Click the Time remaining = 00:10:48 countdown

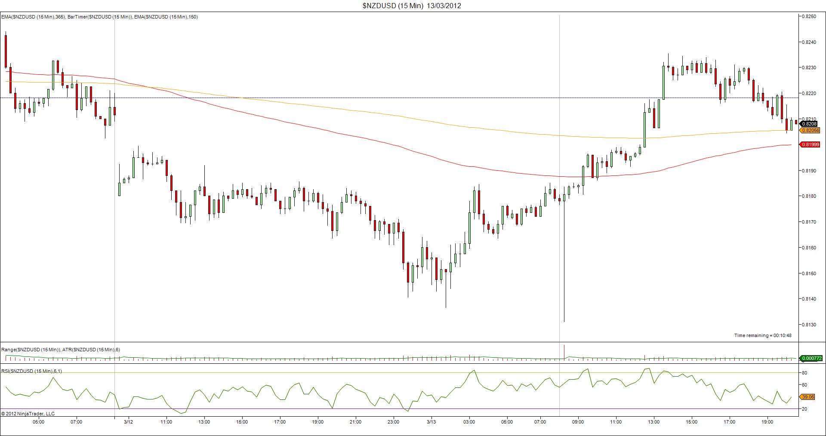(763, 335)
